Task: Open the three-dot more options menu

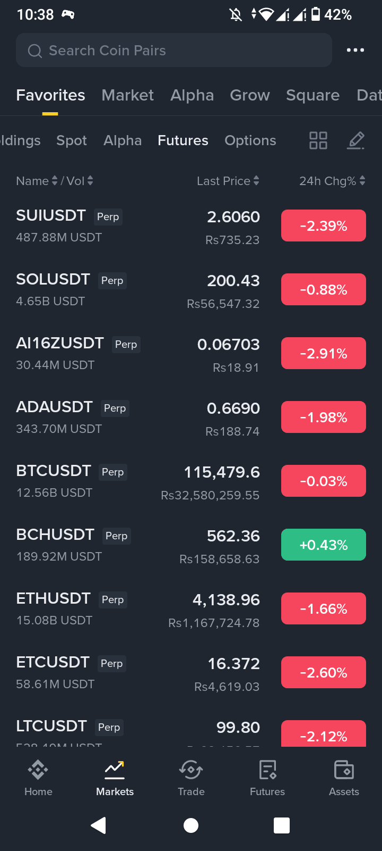Action: pos(355,50)
